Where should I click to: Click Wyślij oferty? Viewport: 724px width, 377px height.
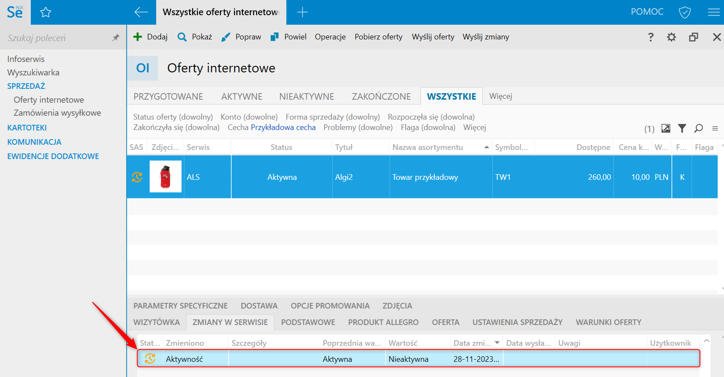click(433, 37)
